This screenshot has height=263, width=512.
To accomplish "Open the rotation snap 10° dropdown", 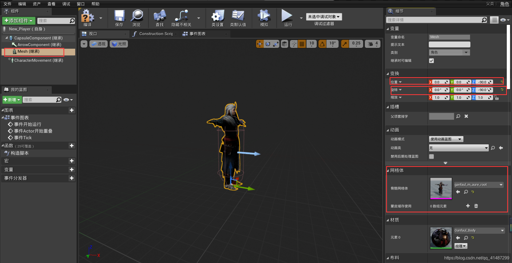I will tap(333, 44).
